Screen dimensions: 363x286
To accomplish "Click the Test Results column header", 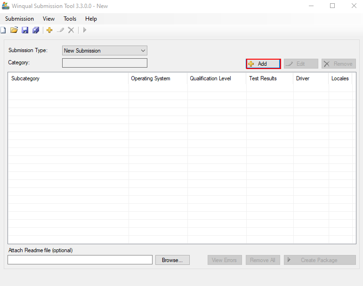I will (x=270, y=78).
